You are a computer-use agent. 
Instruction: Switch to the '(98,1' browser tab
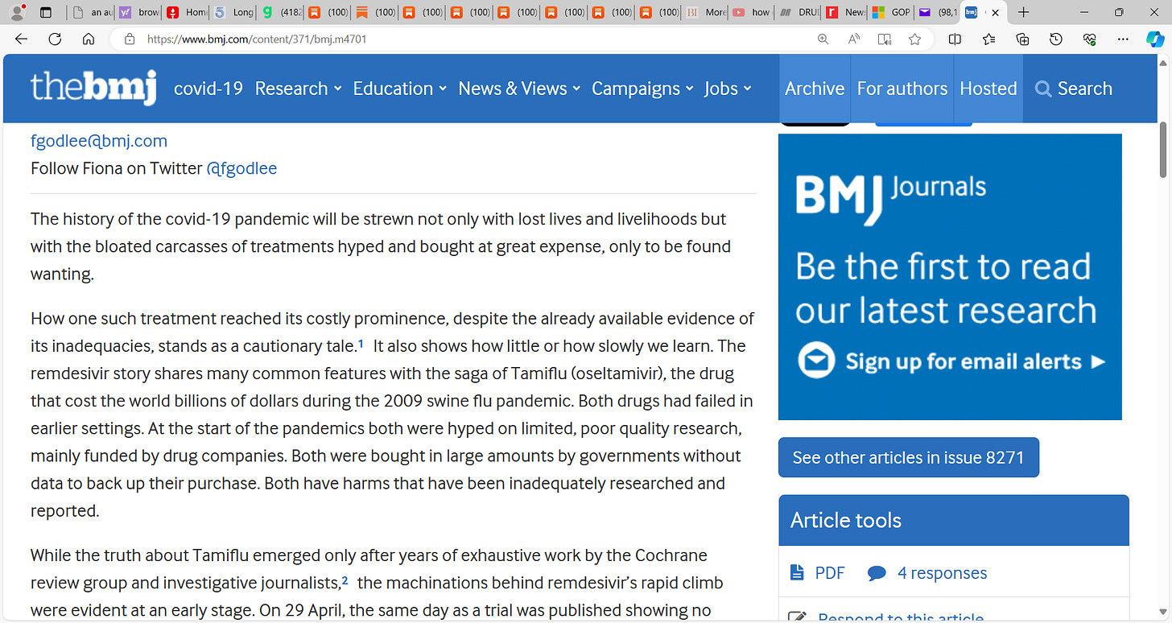coord(937,12)
